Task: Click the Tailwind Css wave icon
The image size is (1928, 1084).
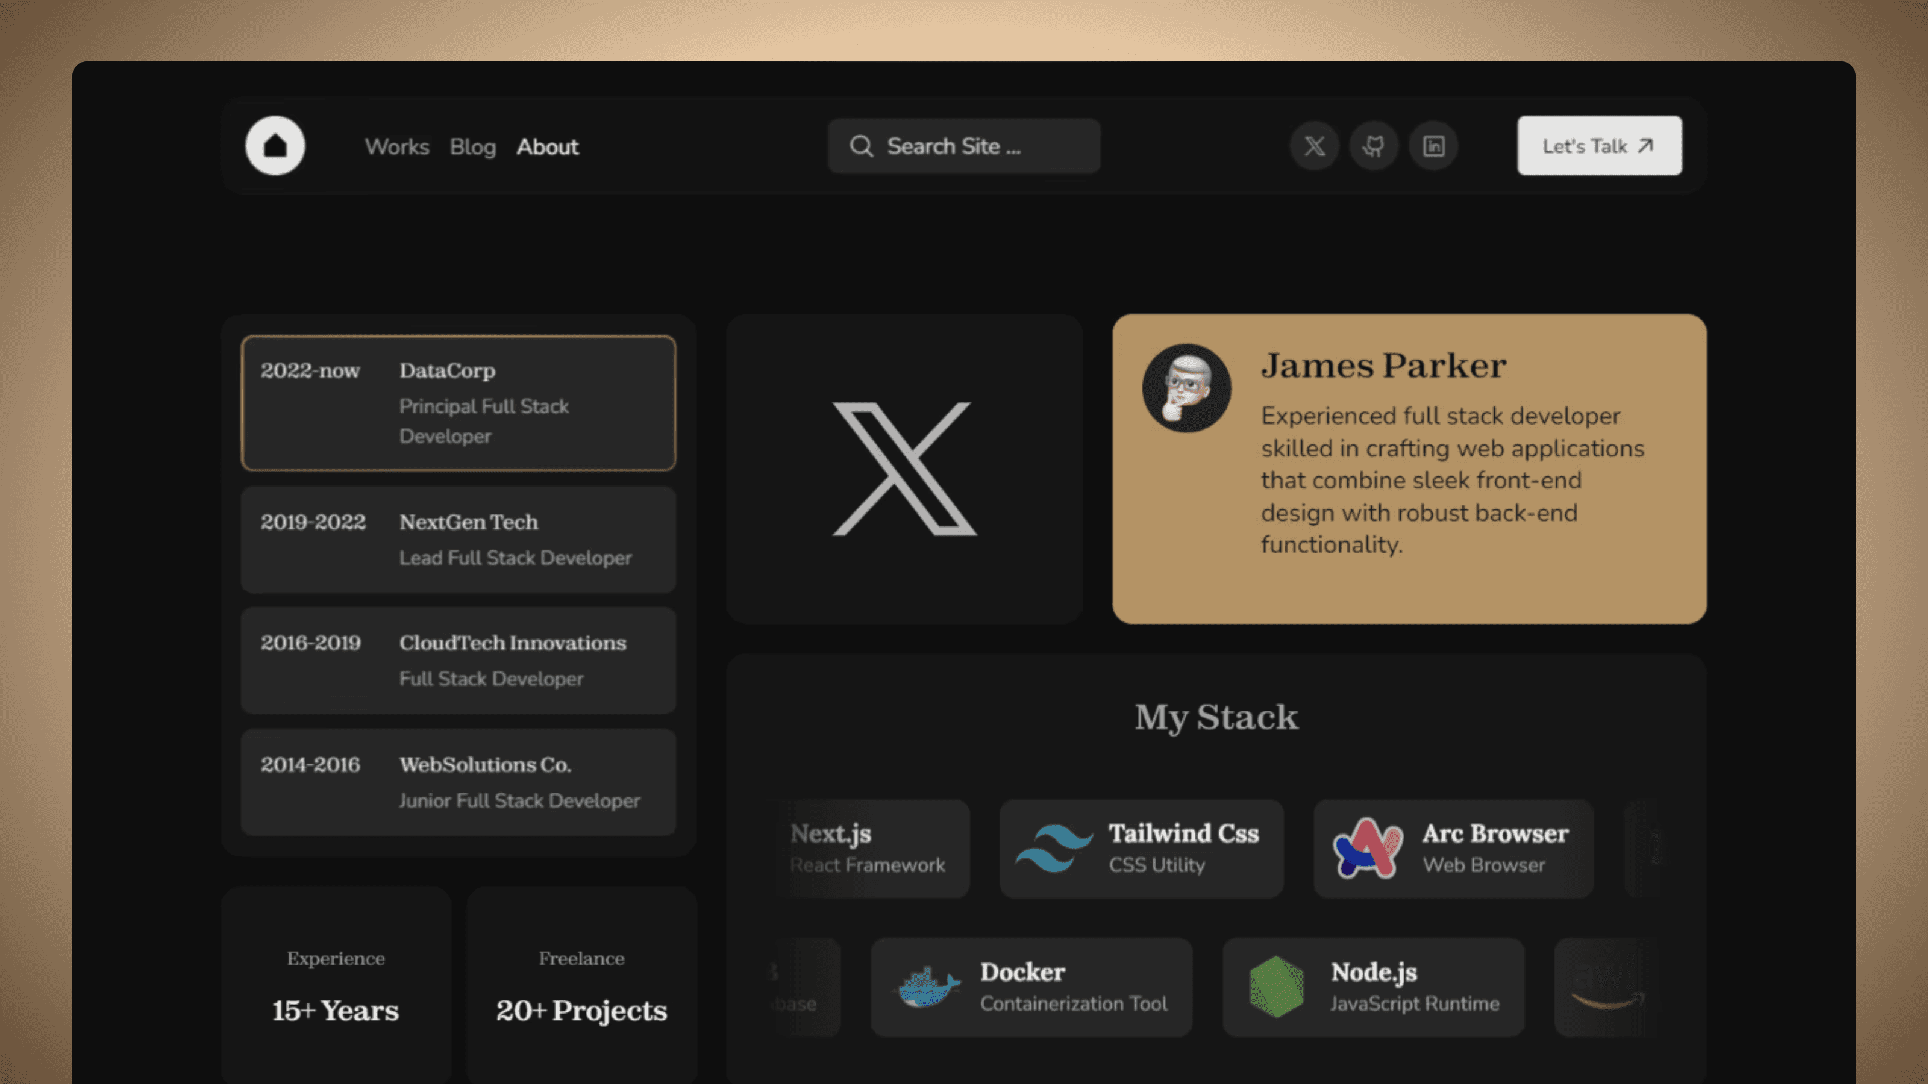Action: (1054, 849)
